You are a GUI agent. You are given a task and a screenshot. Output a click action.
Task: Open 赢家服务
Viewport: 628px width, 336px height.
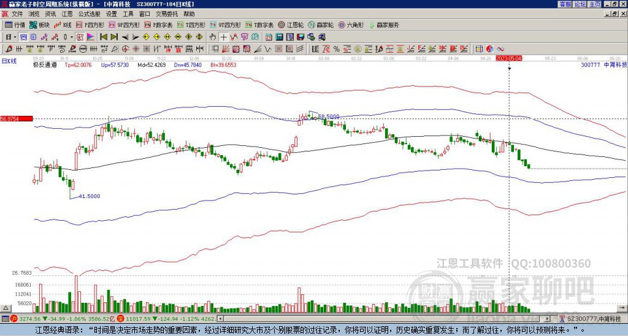point(384,25)
